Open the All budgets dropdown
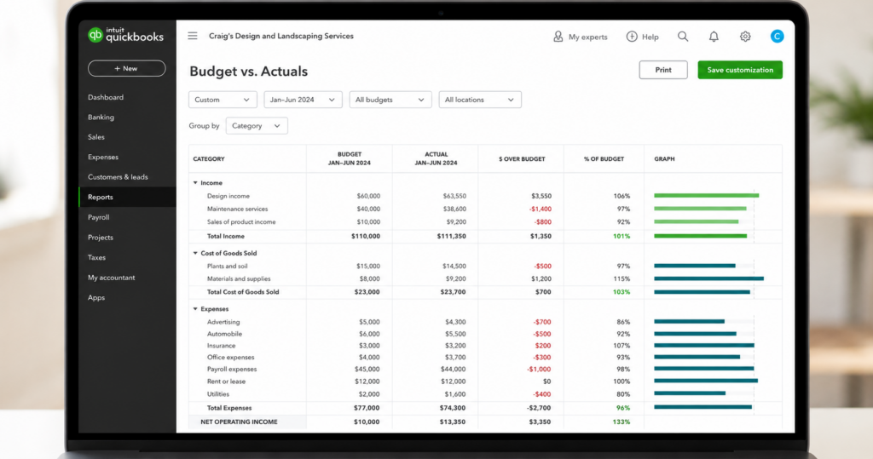Screen dimensions: 873x459 [390, 100]
